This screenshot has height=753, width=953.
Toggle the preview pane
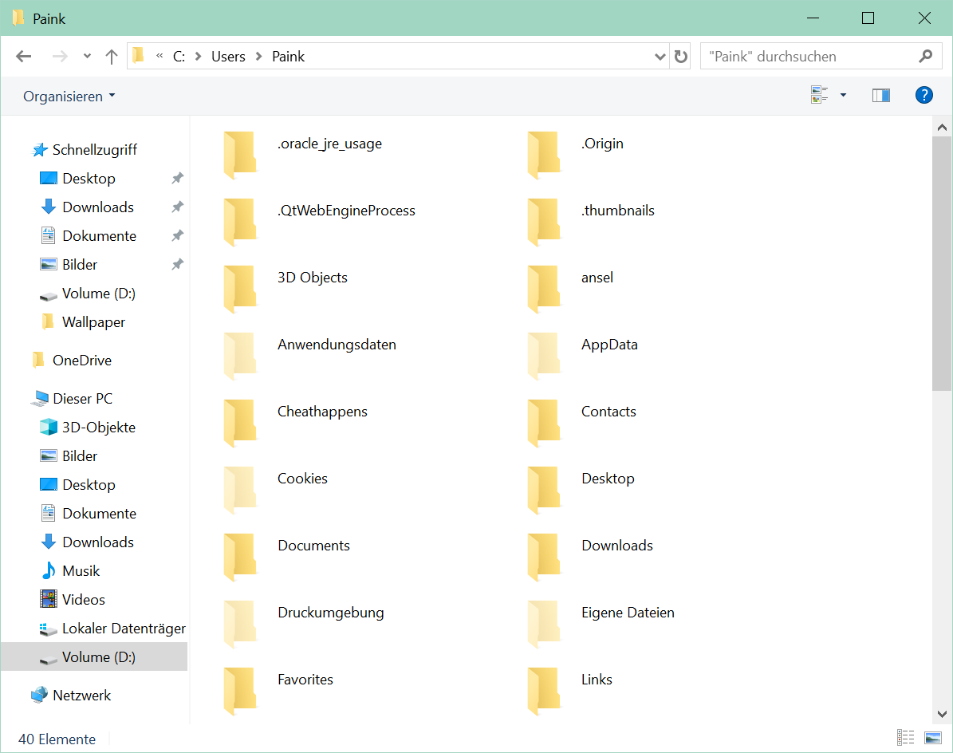tap(881, 95)
